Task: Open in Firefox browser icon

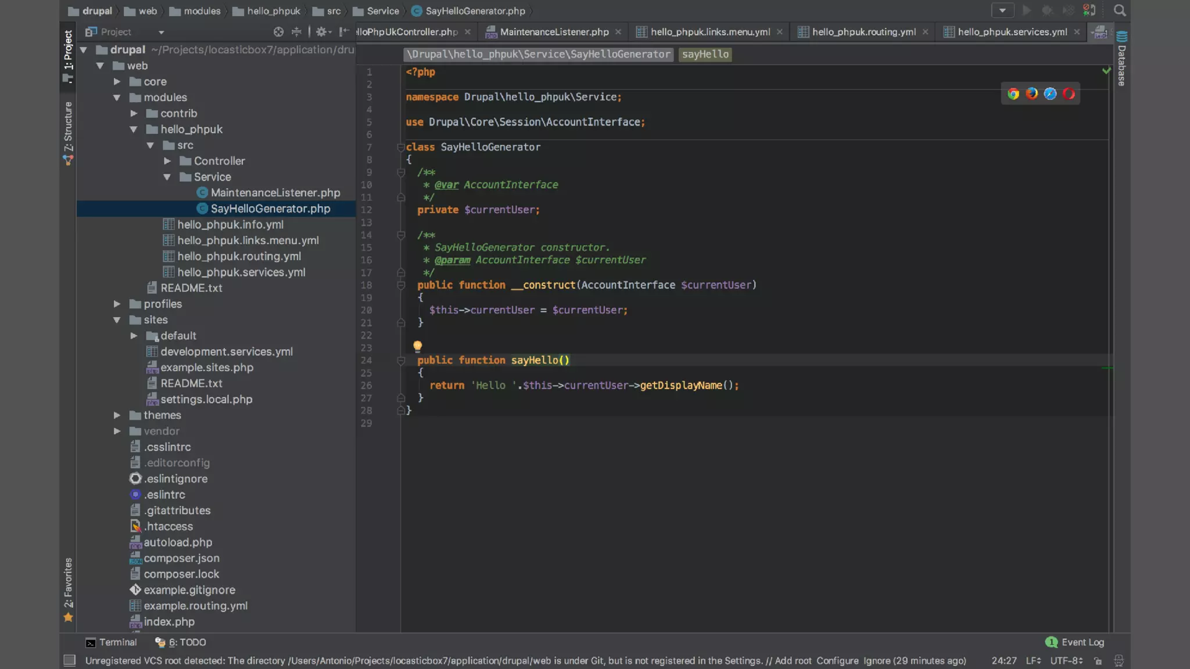Action: (1032, 93)
